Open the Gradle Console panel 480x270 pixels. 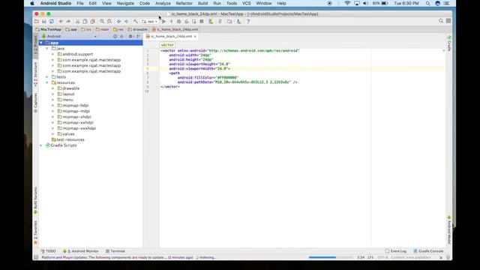[x=428, y=251]
